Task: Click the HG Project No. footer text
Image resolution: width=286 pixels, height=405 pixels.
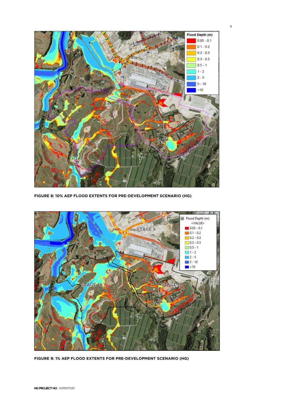Action: pos(54,389)
